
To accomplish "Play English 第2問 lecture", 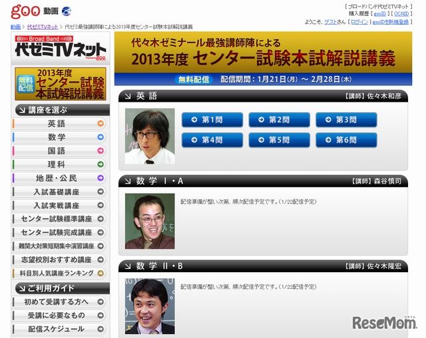I will [x=280, y=120].
